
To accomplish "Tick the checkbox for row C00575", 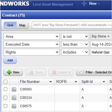I will [x=5, y=106].
